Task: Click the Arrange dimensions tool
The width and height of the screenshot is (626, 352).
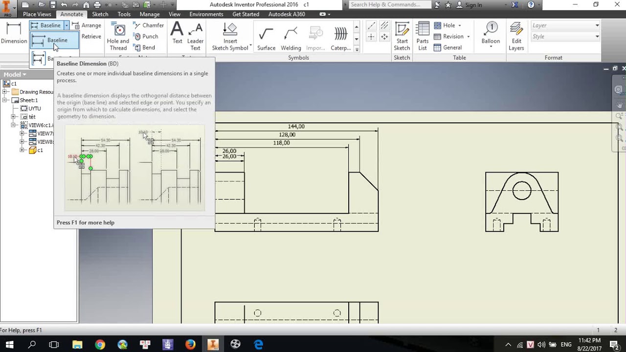Action: (x=87, y=25)
